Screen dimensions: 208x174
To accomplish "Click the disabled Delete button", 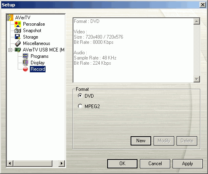I will coord(187,141).
